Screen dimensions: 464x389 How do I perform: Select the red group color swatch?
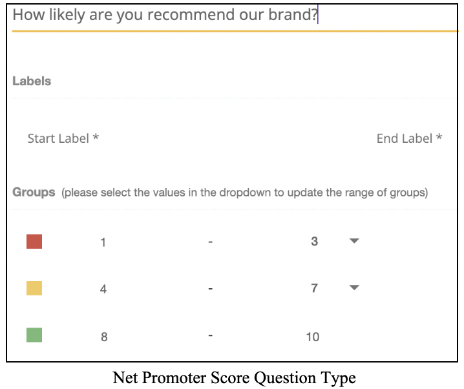[x=34, y=242]
